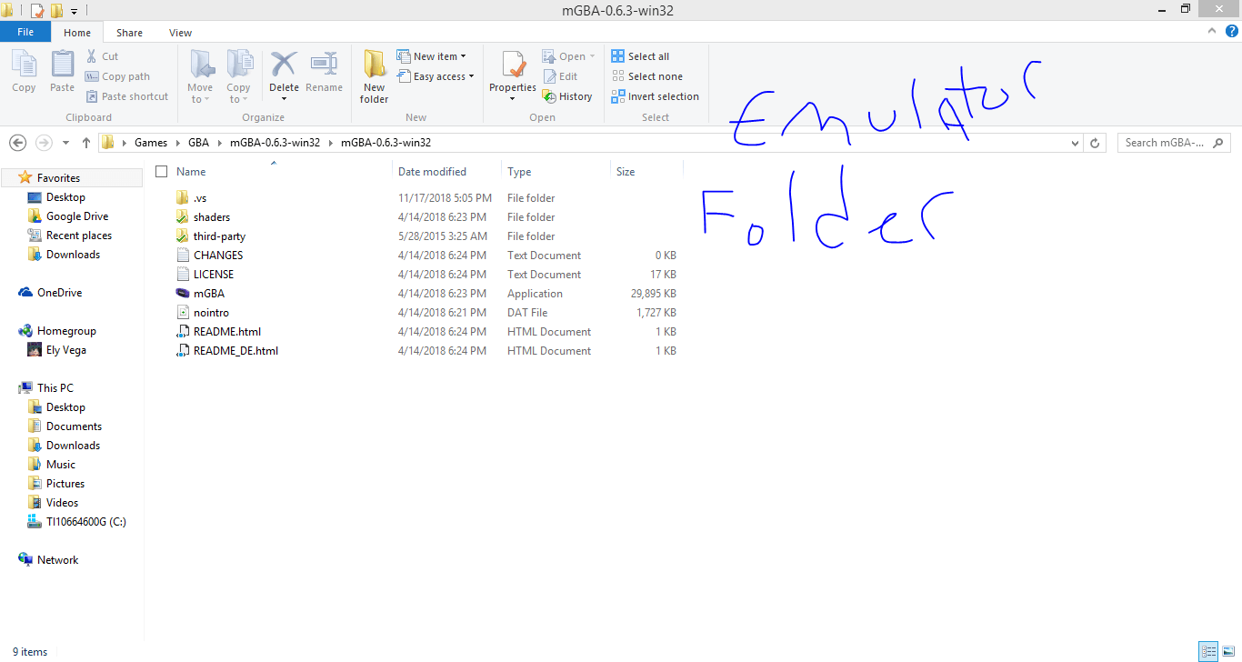Click the Rename icon in Organize group
Screen dimensions: 1242x662
point(324,72)
